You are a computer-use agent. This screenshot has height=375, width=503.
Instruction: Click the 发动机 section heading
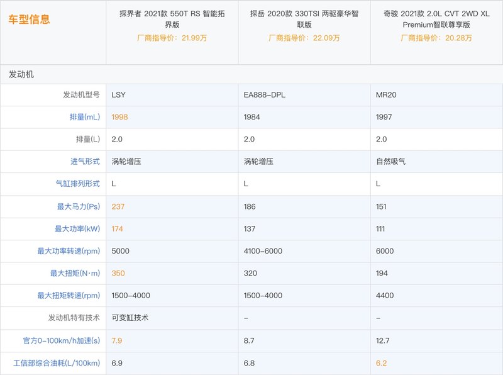pyautogui.click(x=21, y=74)
